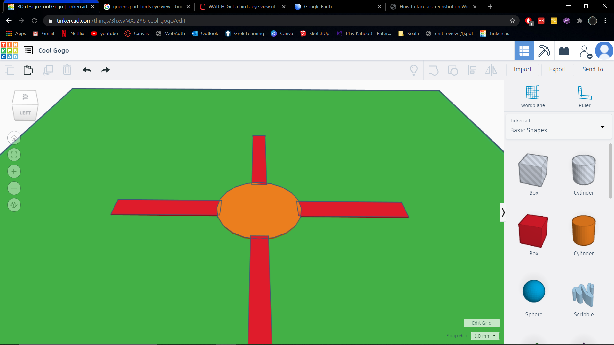The width and height of the screenshot is (614, 345).
Task: Click the Group shapes icon
Action: (433, 70)
